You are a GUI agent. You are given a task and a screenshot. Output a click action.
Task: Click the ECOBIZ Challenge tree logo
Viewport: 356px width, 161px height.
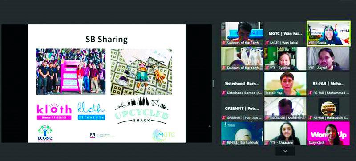click(x=45, y=133)
